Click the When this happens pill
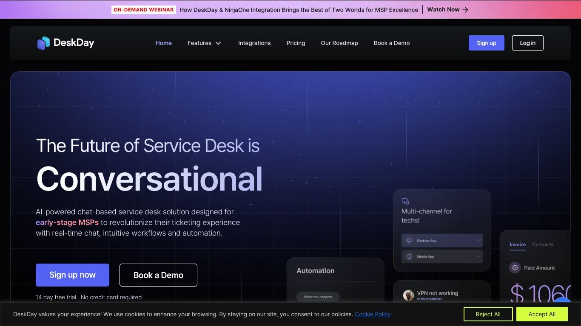This screenshot has width=581, height=326. click(x=318, y=297)
